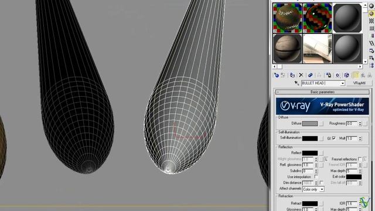This screenshot has height=211, width=375.
Task: Click reflection Max depth spinner arrows
Action: (x=360, y=171)
